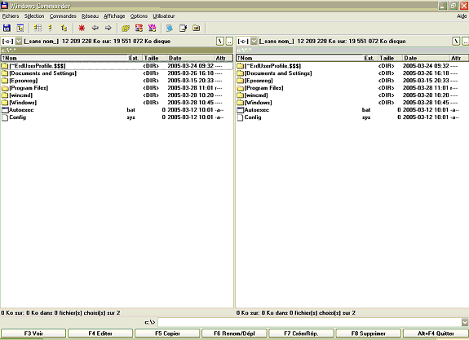Sort right panel by Attr column header
469x340 pixels.
click(x=458, y=58)
